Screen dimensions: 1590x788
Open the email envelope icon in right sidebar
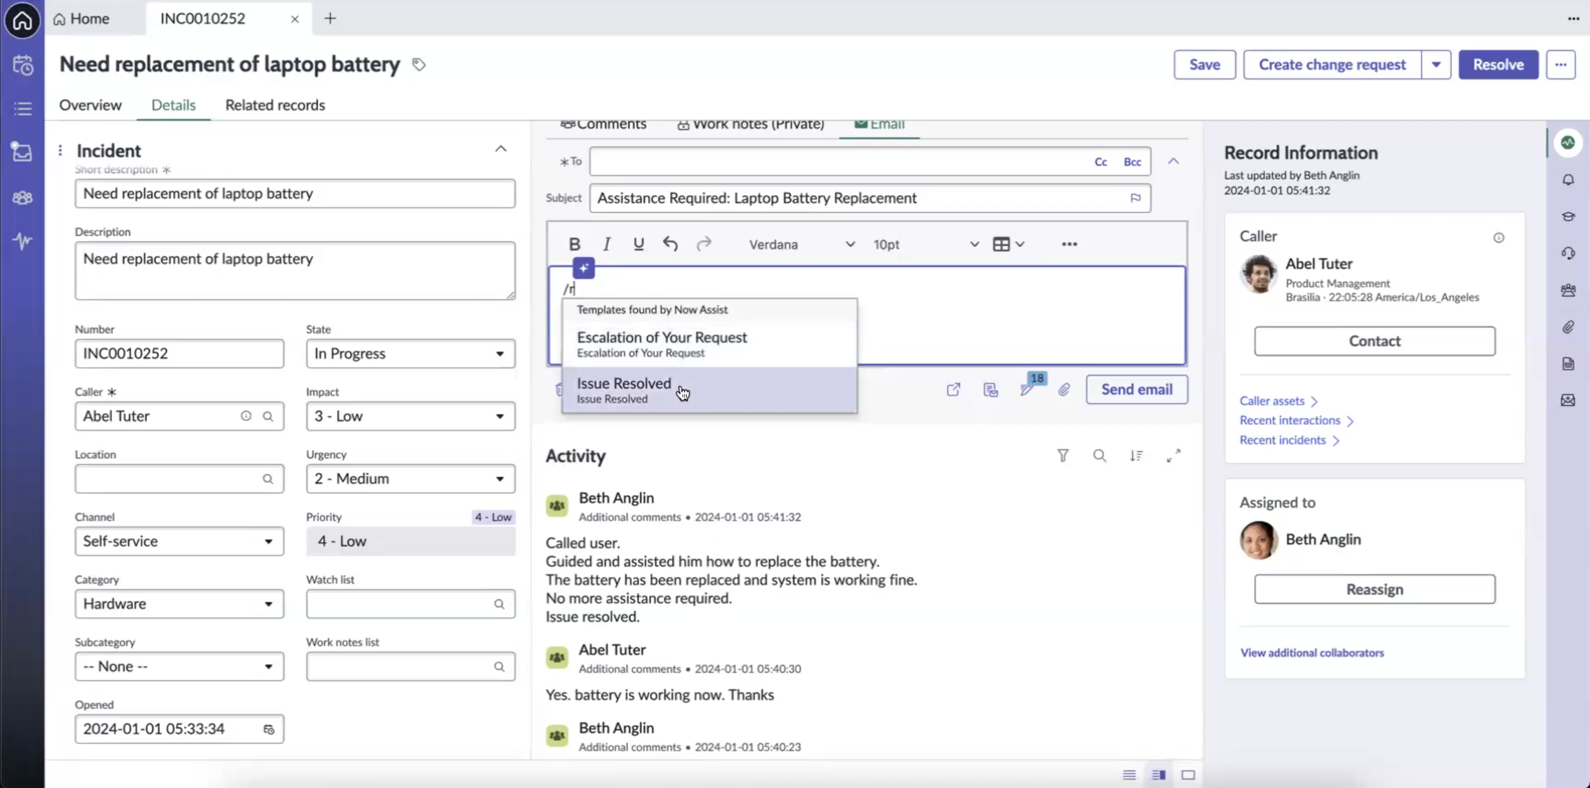tap(1568, 400)
